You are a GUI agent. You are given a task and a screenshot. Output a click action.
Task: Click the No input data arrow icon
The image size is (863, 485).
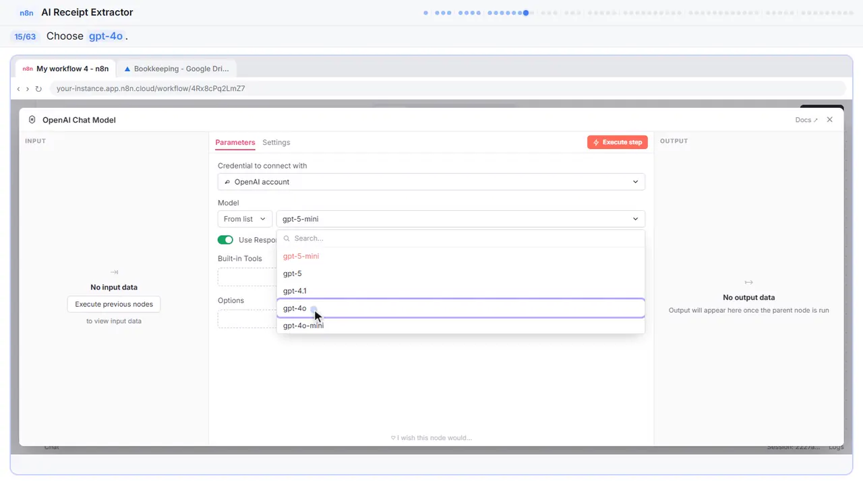point(114,272)
